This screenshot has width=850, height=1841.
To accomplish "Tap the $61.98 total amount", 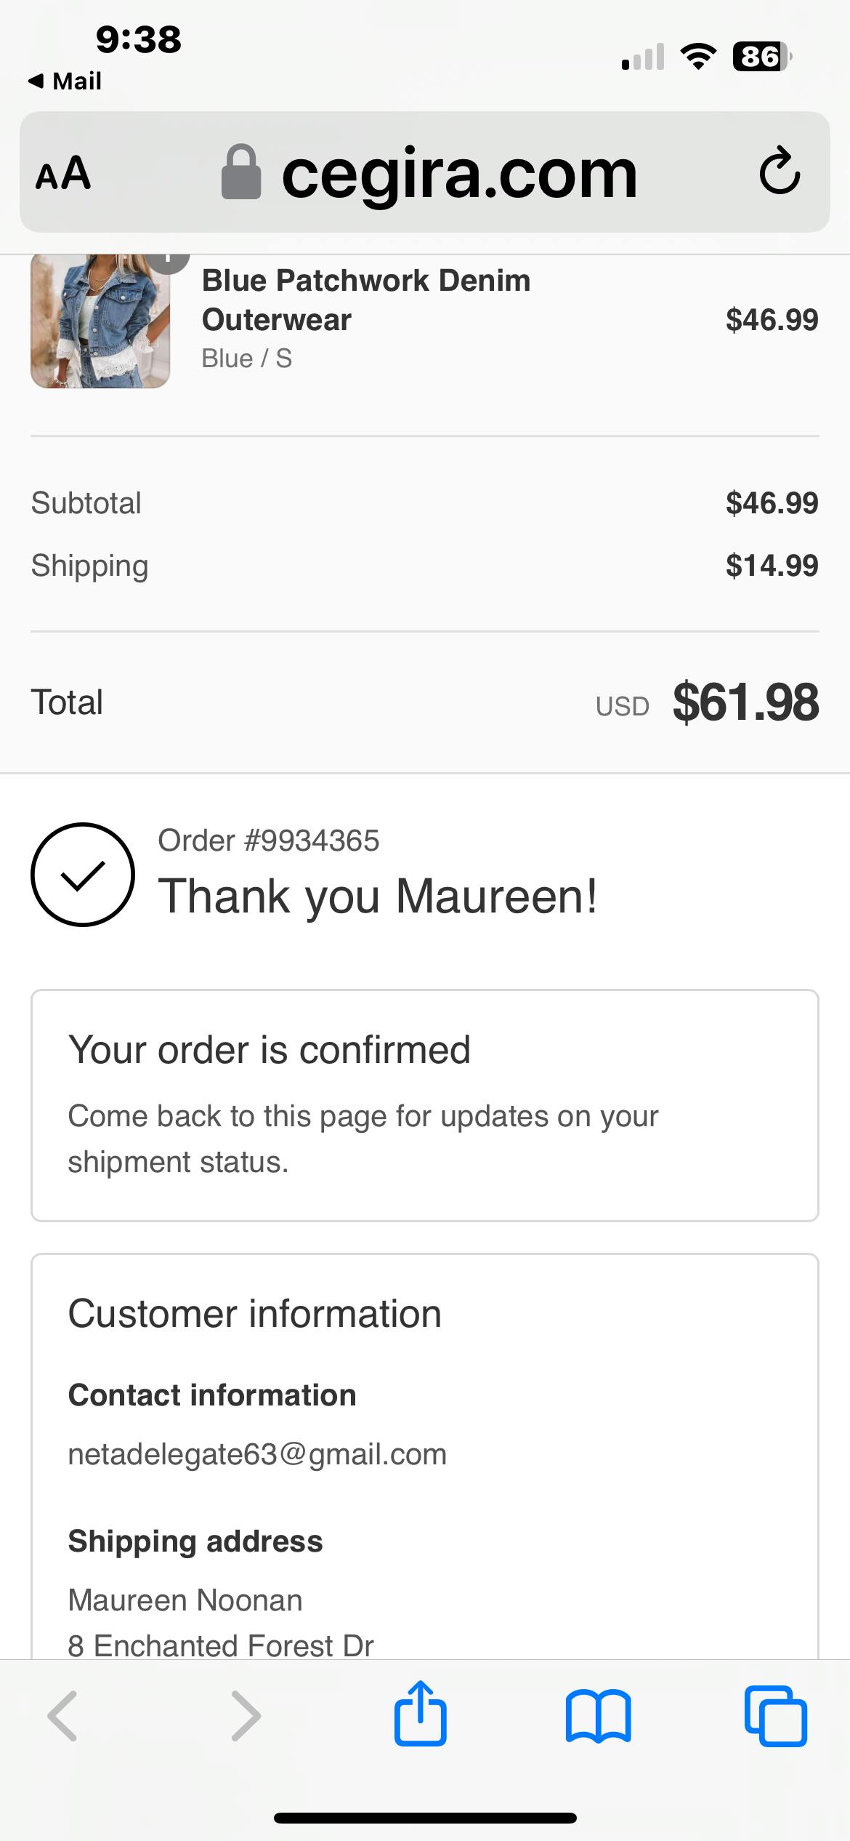I will (x=745, y=702).
